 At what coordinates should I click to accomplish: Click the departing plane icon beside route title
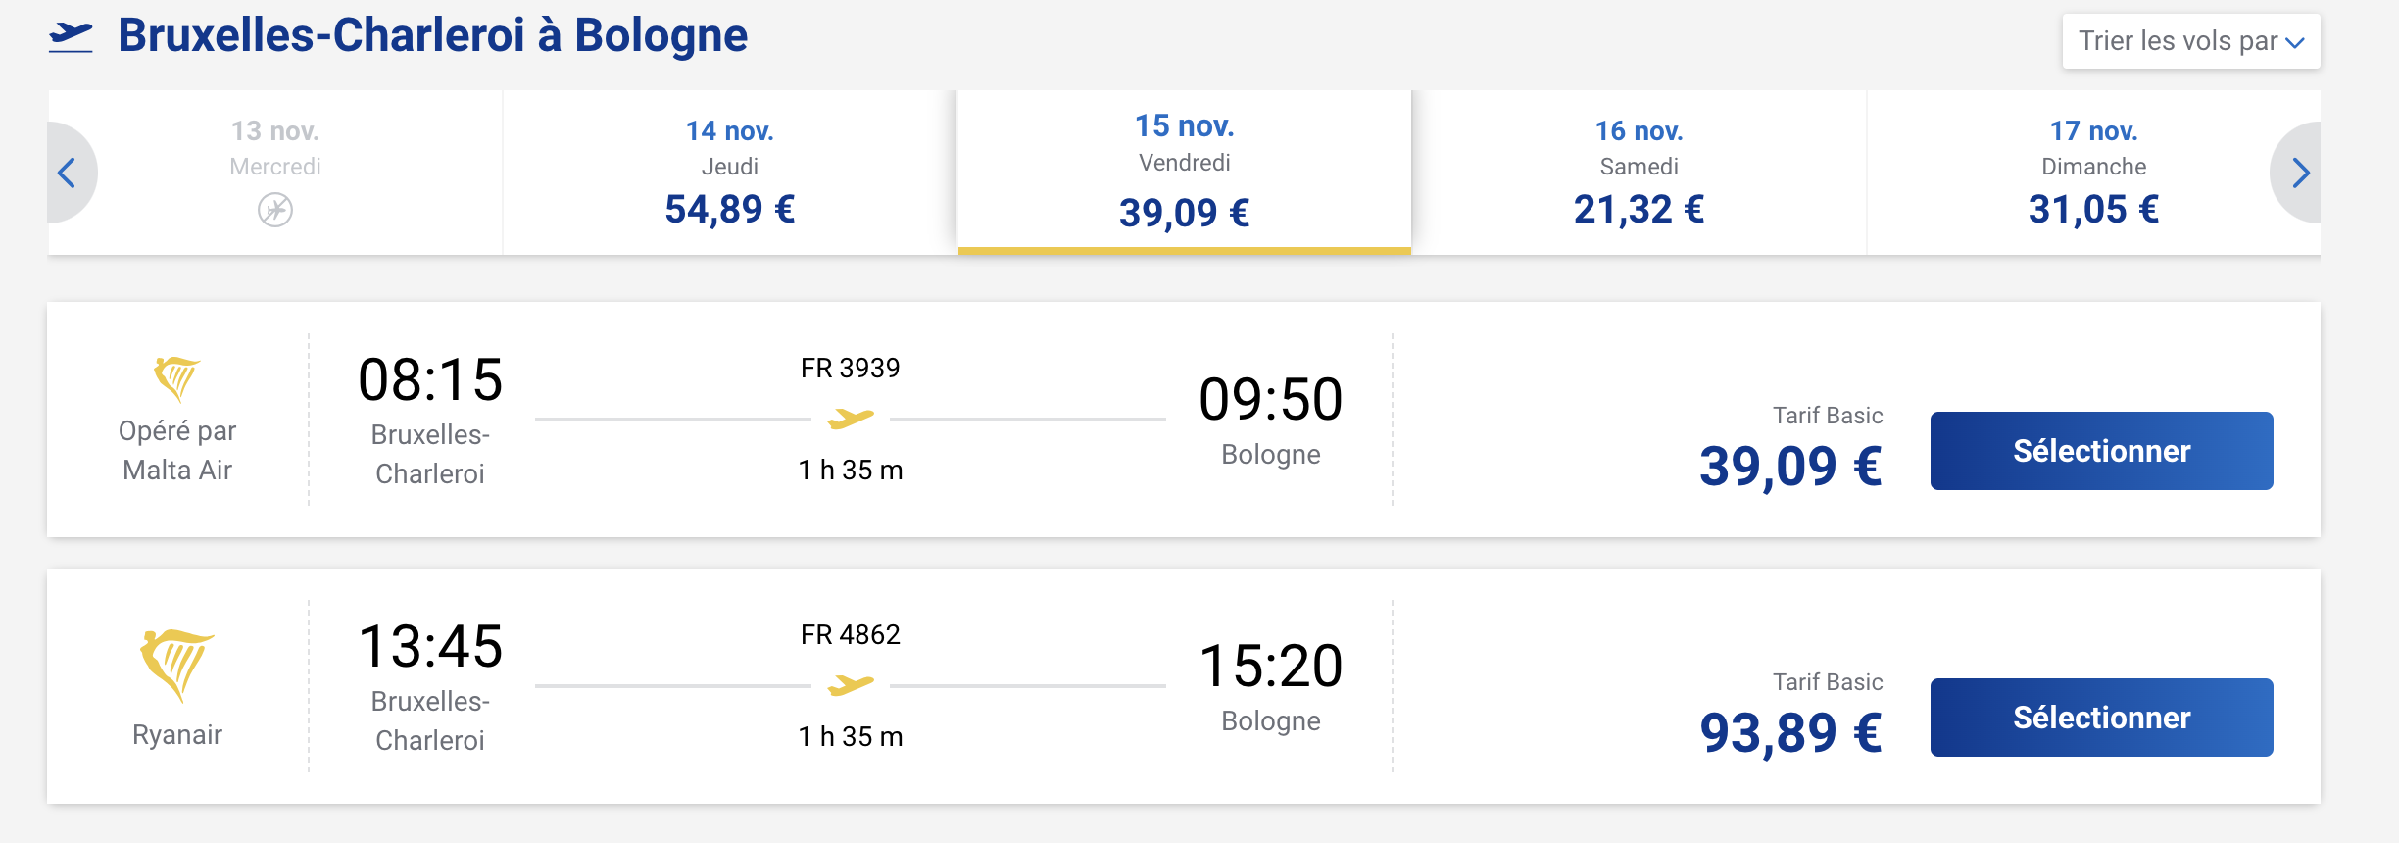(71, 37)
